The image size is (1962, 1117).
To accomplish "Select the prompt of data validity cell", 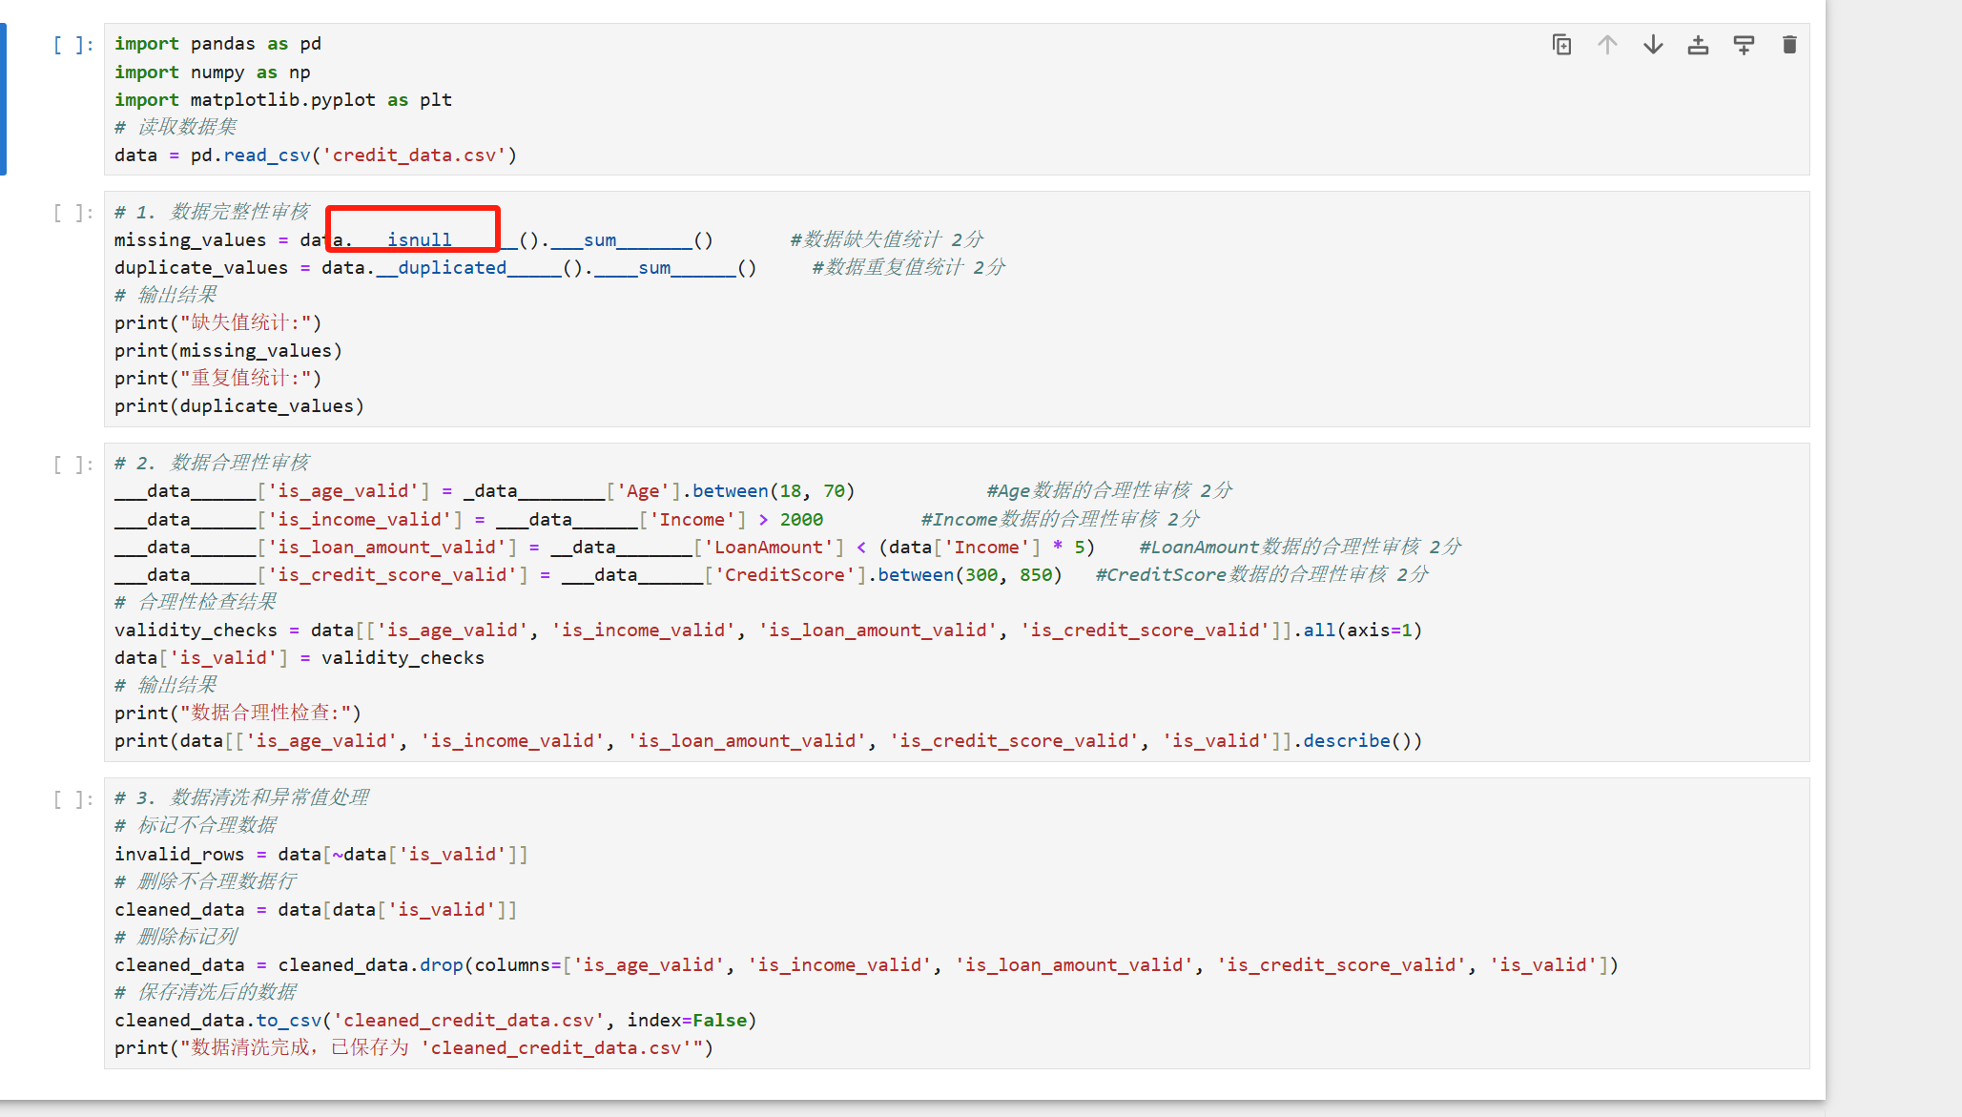I will pyautogui.click(x=73, y=465).
